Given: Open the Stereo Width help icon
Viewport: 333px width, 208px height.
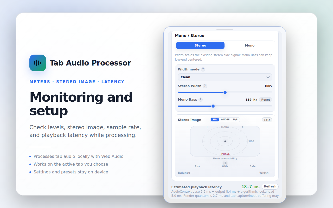Looking at the screenshot, I should tap(205, 86).
